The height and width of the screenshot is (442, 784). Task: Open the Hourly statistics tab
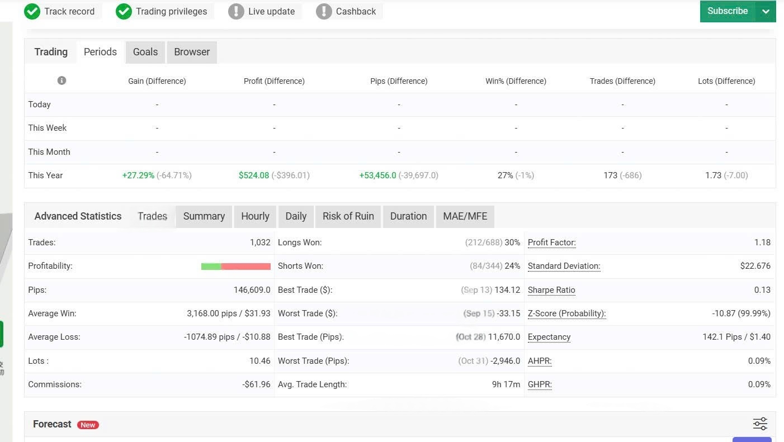click(x=255, y=216)
